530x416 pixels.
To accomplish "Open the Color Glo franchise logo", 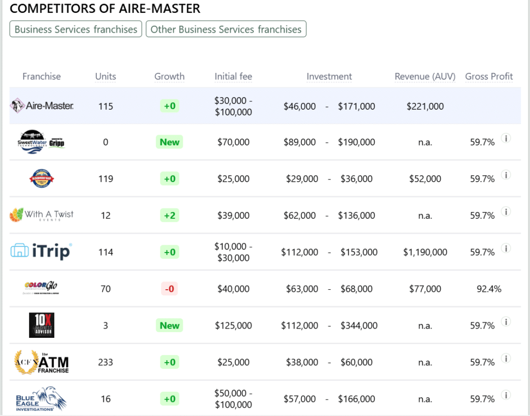I will 41,288.
